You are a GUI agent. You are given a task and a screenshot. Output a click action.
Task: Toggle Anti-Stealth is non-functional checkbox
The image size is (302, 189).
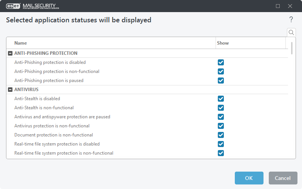click(221, 108)
